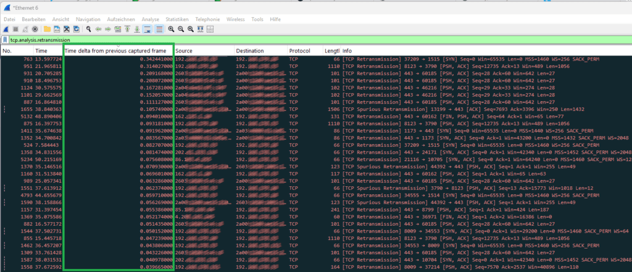Sort by the Destination column header
This screenshot has width=632, height=272.
pos(261,51)
